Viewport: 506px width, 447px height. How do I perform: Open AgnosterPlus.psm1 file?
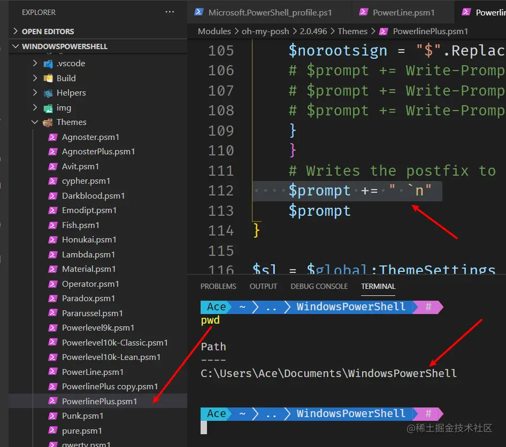click(98, 152)
